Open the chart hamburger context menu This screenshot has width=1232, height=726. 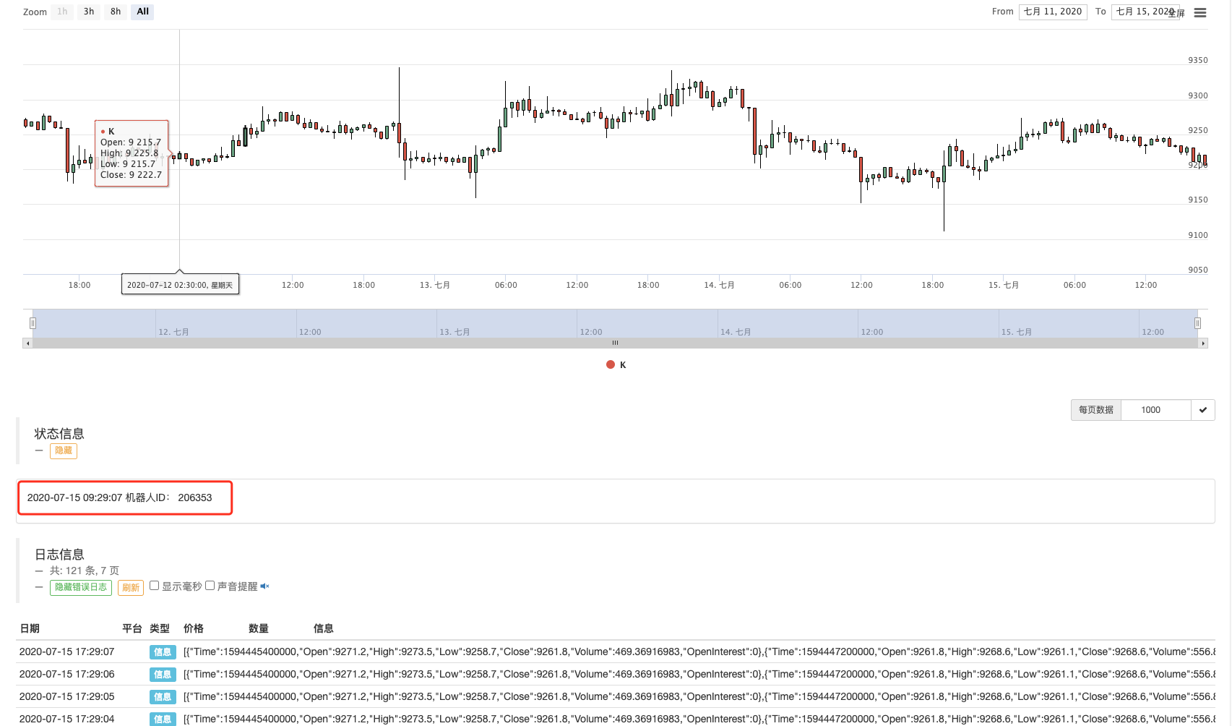click(x=1200, y=12)
